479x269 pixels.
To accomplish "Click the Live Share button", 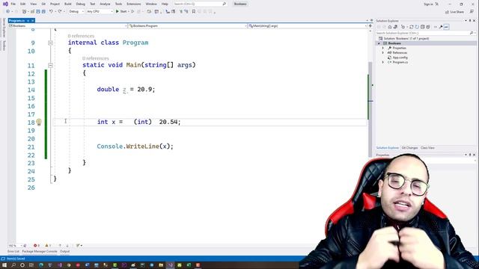I will [454, 12].
